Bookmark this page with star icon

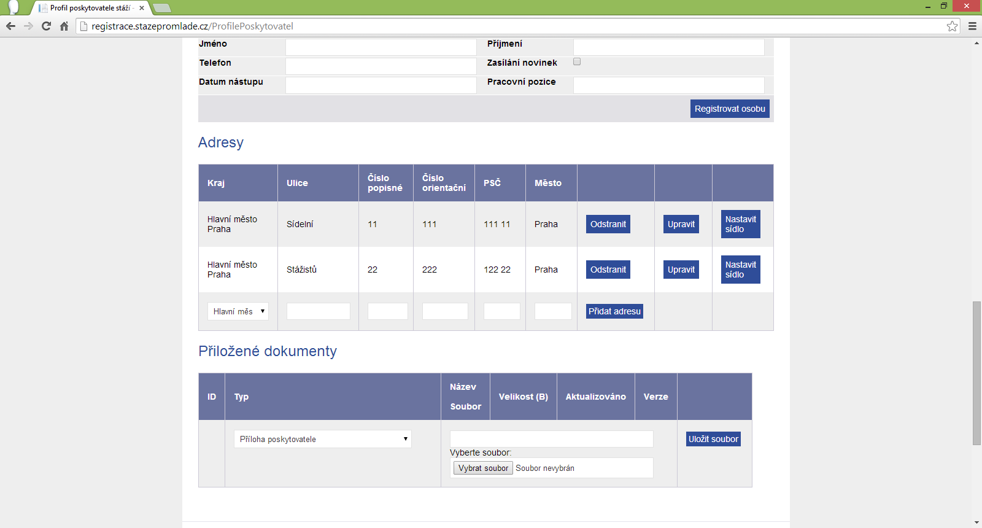point(952,26)
